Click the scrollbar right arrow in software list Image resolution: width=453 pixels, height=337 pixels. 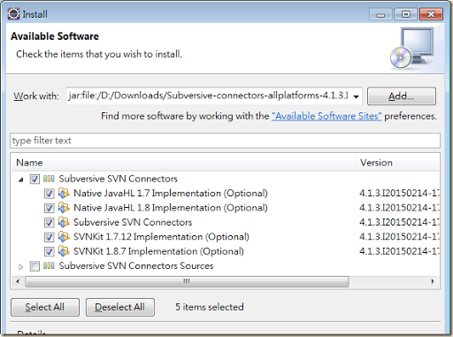click(x=433, y=281)
